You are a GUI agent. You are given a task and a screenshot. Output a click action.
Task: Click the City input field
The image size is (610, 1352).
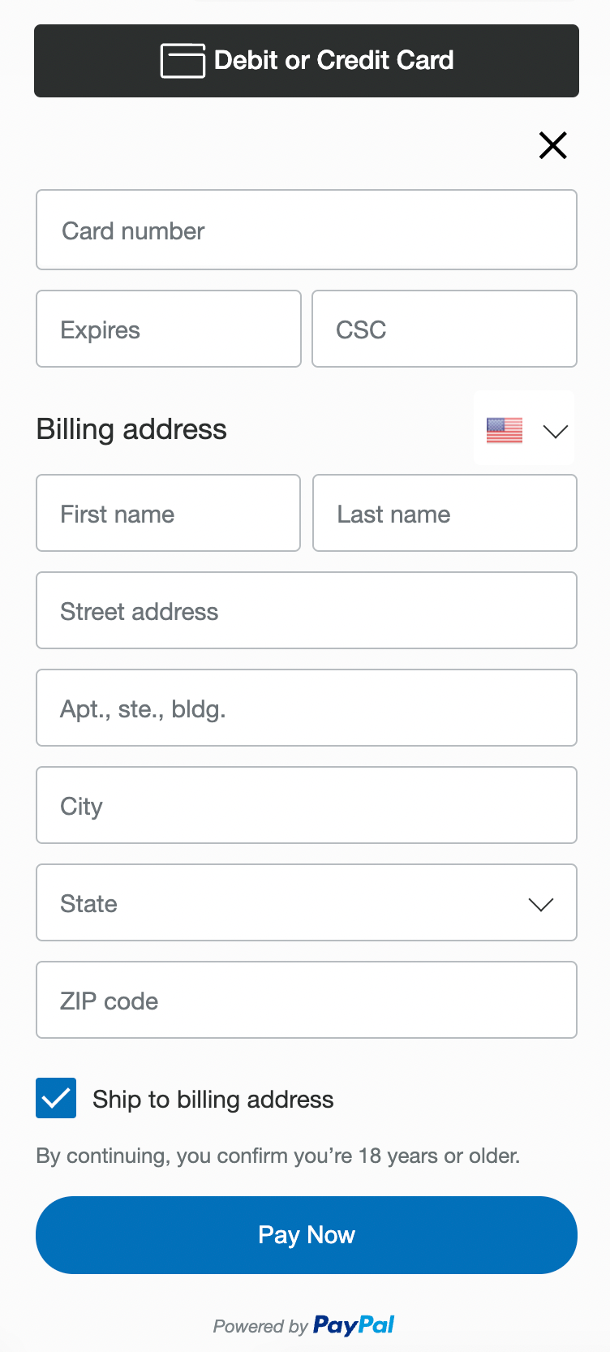coord(307,805)
